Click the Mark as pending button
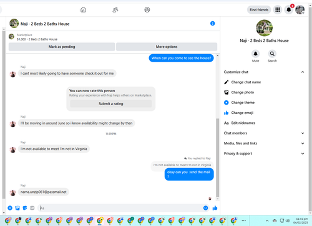 tap(62, 47)
